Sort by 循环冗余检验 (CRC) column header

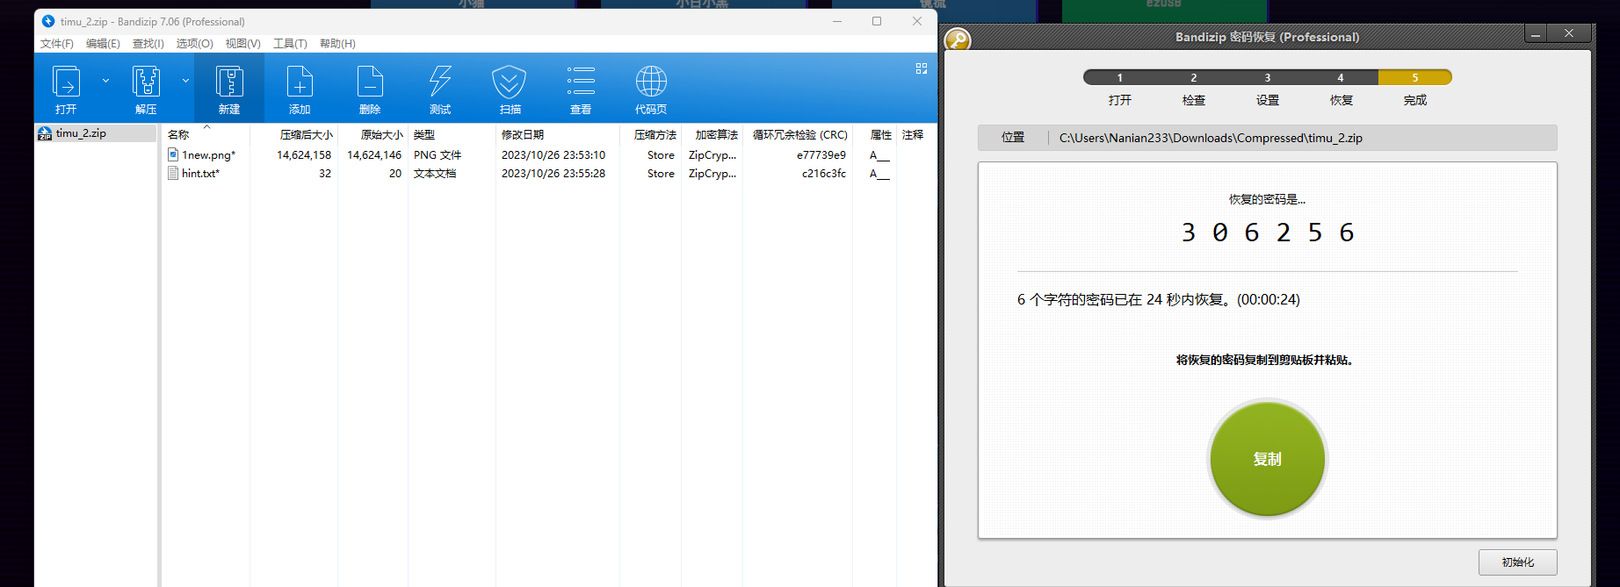click(x=800, y=134)
